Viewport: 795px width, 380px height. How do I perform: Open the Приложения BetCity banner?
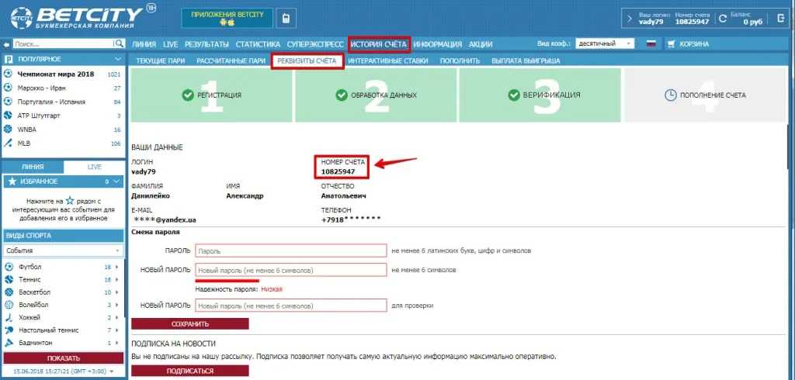pyautogui.click(x=227, y=19)
